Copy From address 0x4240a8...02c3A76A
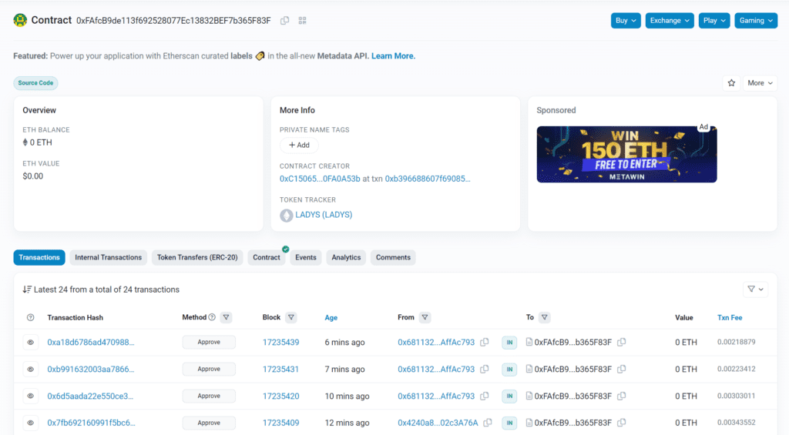The image size is (789, 435). pyautogui.click(x=488, y=423)
